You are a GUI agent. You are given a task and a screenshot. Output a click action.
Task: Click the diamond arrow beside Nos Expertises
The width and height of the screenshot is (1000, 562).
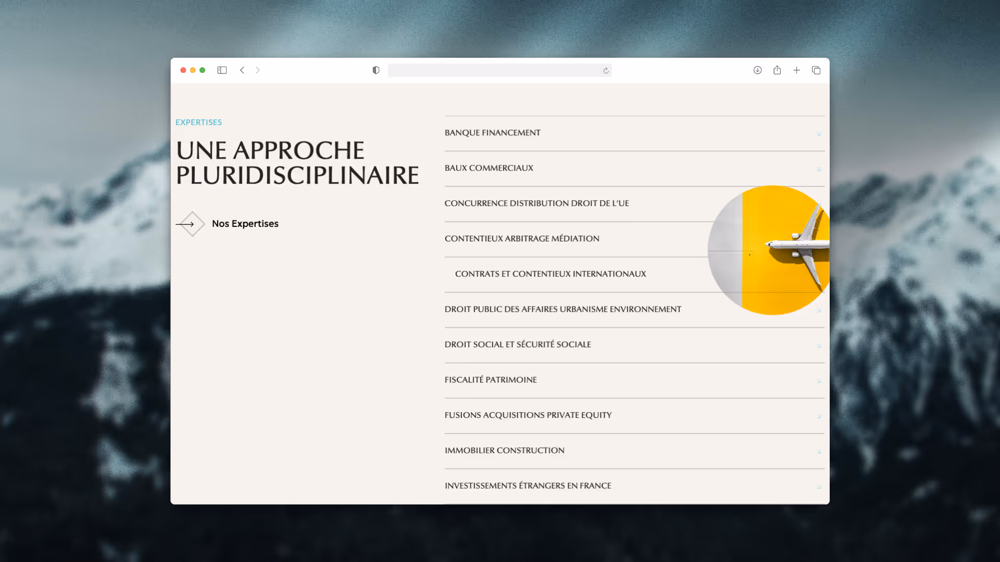pos(190,224)
